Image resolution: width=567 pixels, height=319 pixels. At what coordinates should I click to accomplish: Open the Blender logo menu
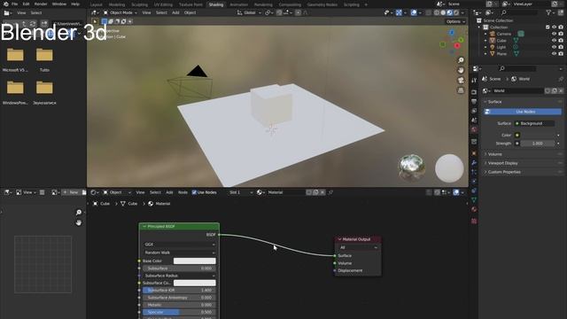click(x=5, y=4)
